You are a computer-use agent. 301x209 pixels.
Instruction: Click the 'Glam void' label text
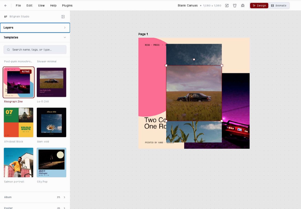43,142
